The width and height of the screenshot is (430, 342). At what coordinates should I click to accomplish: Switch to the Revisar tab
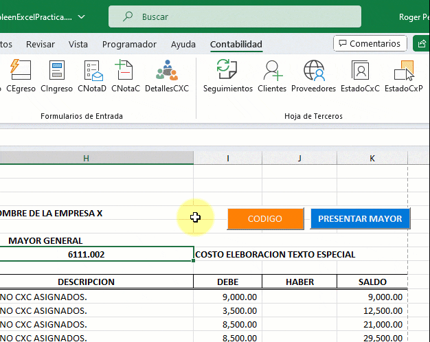pos(41,44)
